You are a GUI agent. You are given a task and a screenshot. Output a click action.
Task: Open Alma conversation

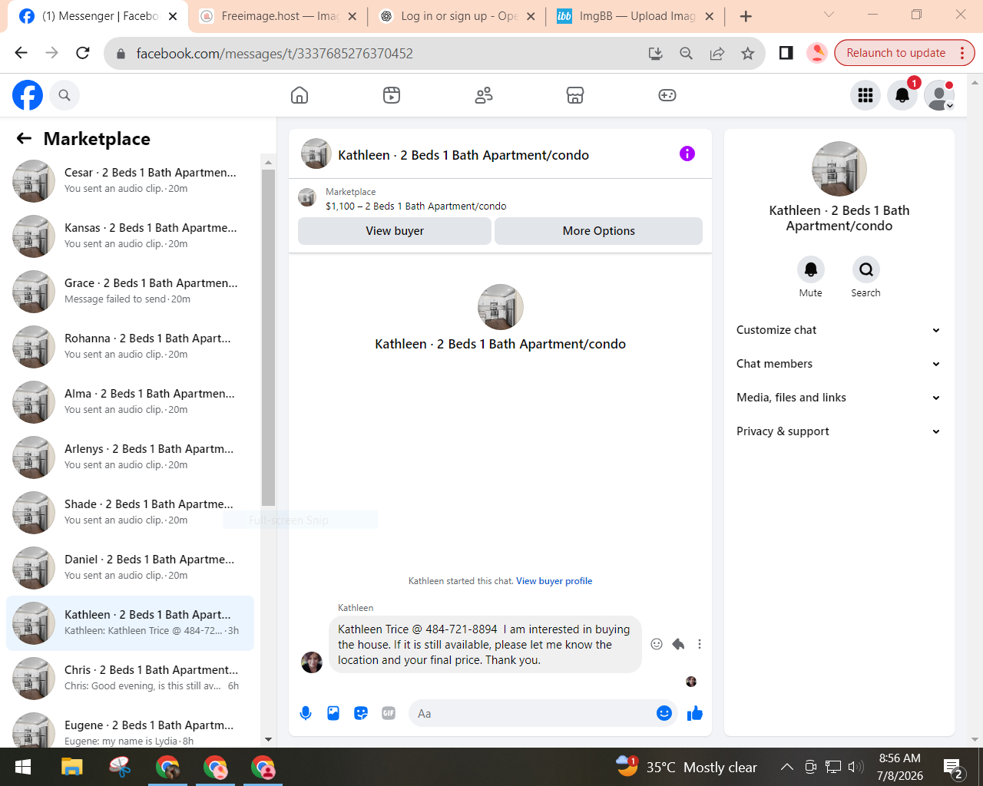(x=130, y=402)
